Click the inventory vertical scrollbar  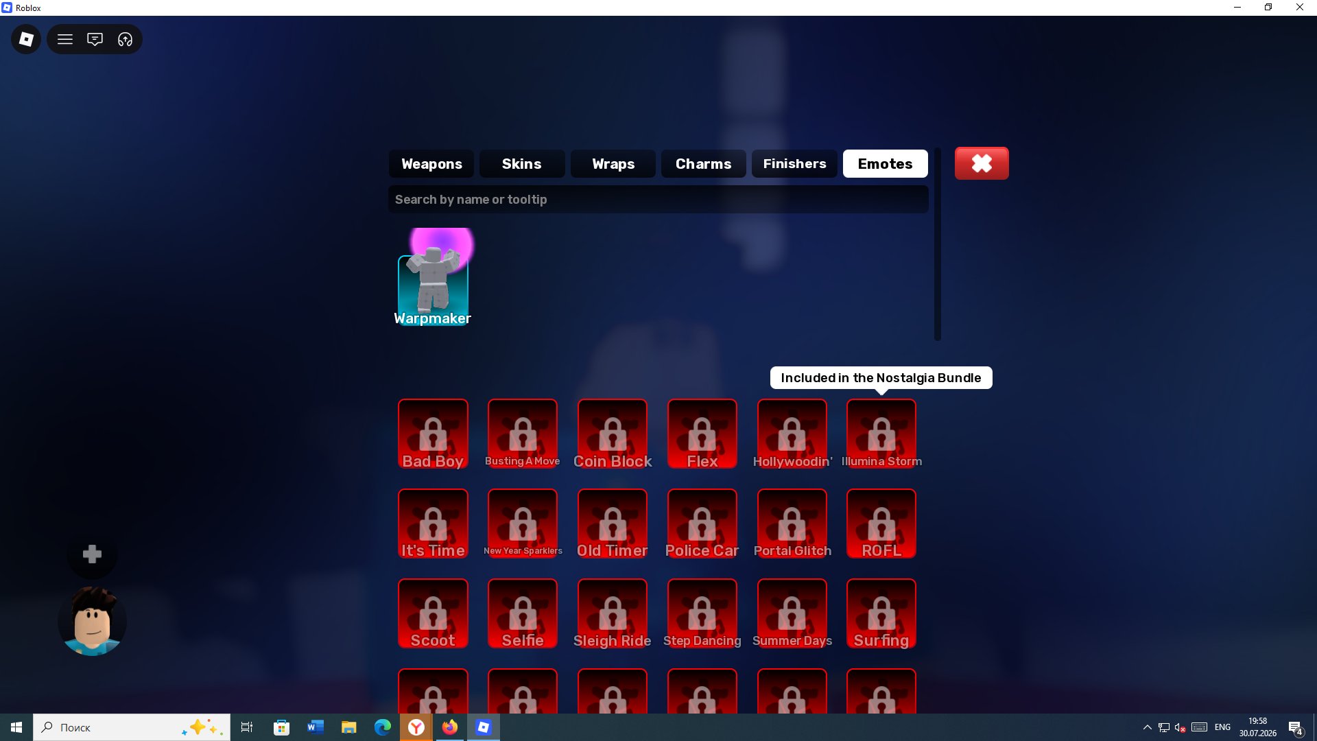tap(938, 244)
